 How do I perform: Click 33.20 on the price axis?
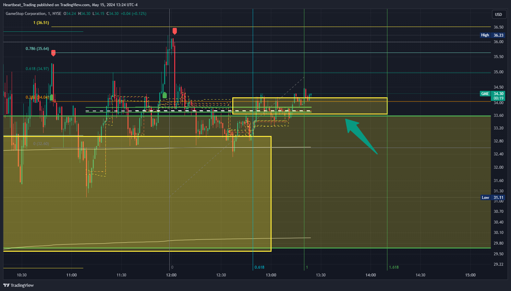coord(498,128)
